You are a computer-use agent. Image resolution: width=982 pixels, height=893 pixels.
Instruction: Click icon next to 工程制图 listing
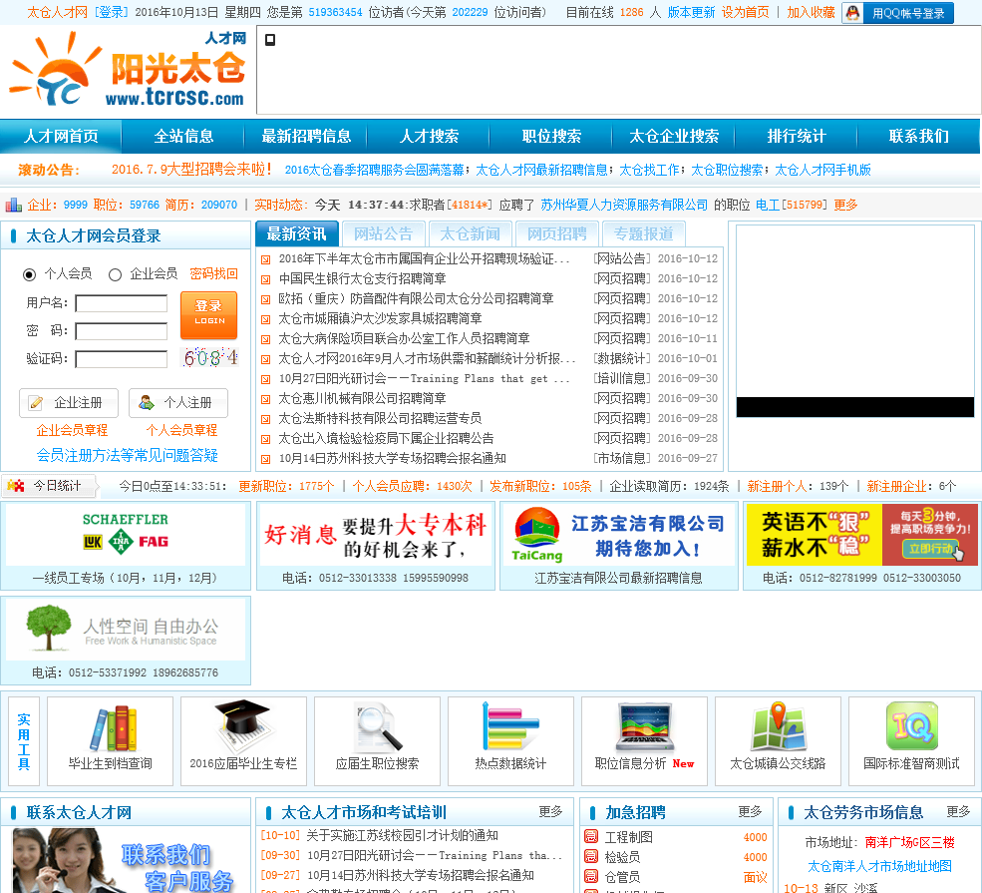click(x=590, y=836)
